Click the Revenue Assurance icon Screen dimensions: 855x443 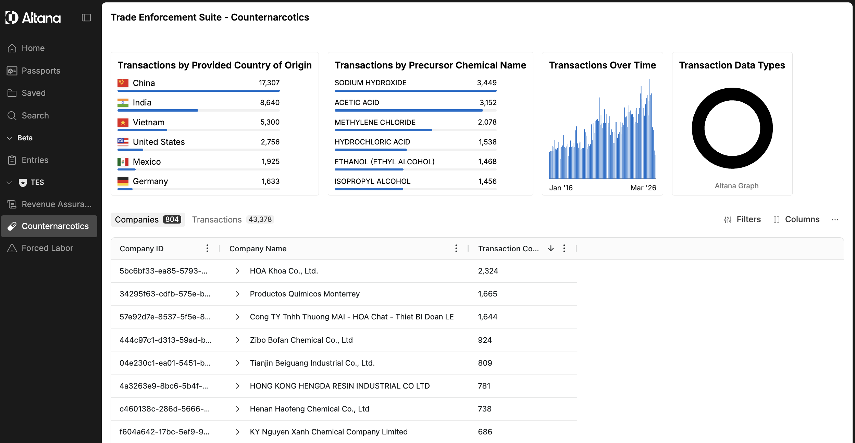tap(12, 204)
